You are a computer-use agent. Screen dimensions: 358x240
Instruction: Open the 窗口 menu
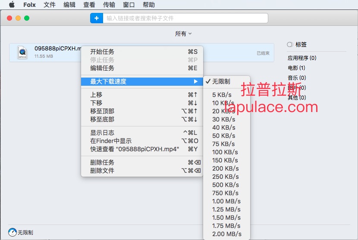129,5
